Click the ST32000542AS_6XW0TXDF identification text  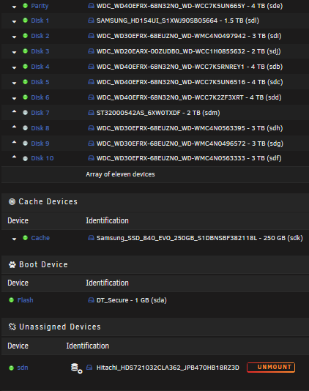[138, 113]
